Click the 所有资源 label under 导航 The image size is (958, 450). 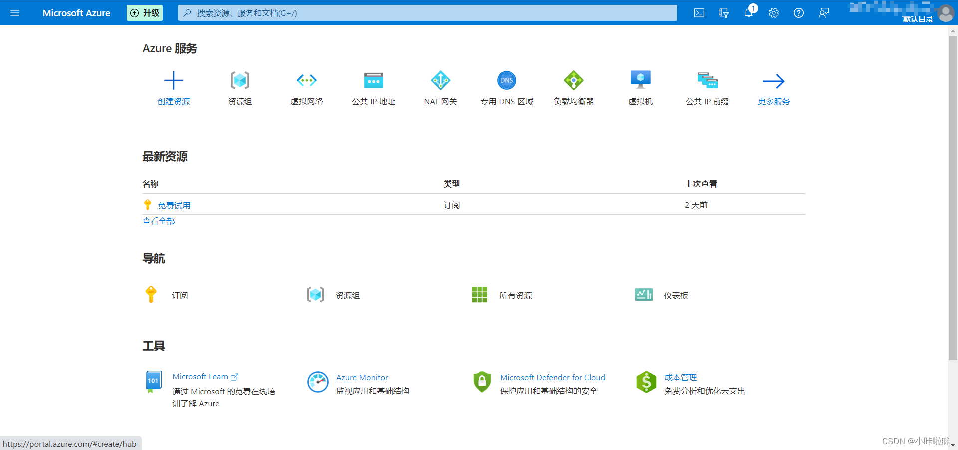click(516, 296)
